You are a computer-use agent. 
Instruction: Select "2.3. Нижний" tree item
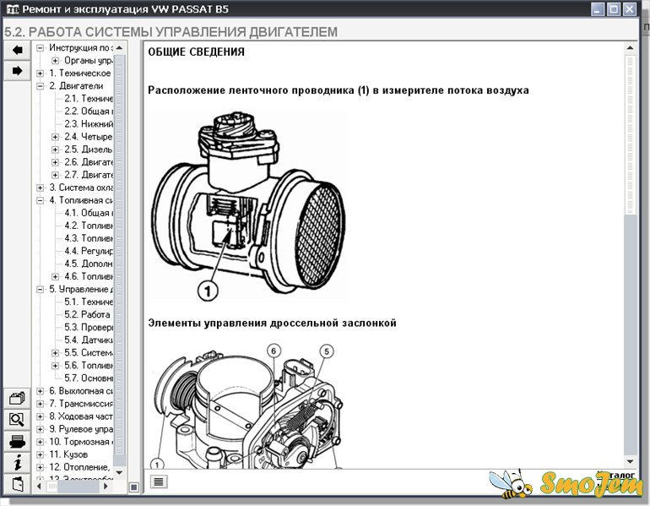click(89, 124)
